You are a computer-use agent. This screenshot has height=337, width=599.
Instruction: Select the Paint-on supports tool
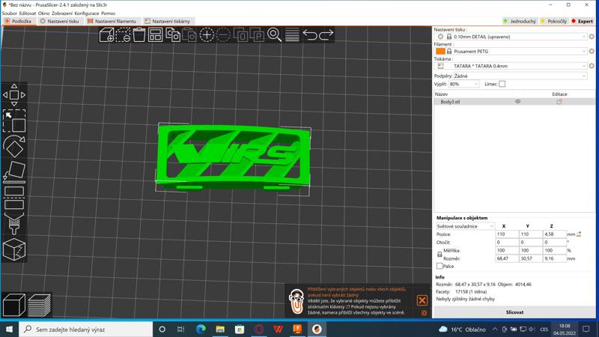[14, 223]
